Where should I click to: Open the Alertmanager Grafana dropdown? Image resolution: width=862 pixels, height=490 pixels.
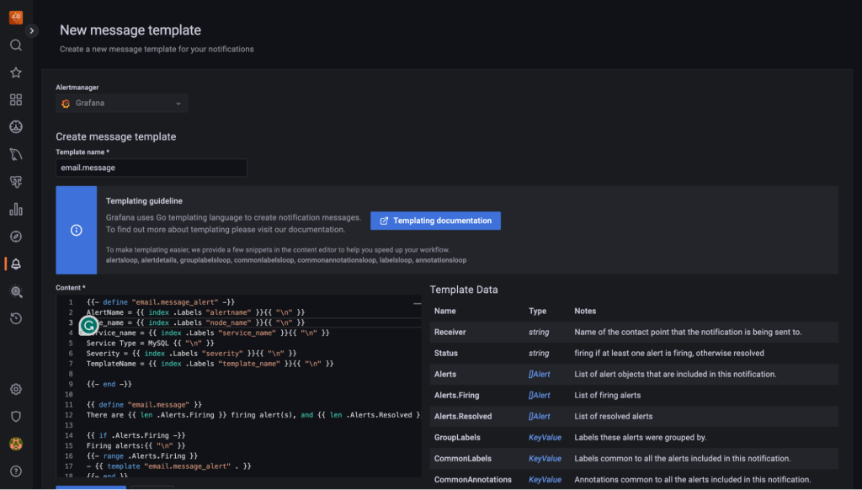(x=121, y=104)
